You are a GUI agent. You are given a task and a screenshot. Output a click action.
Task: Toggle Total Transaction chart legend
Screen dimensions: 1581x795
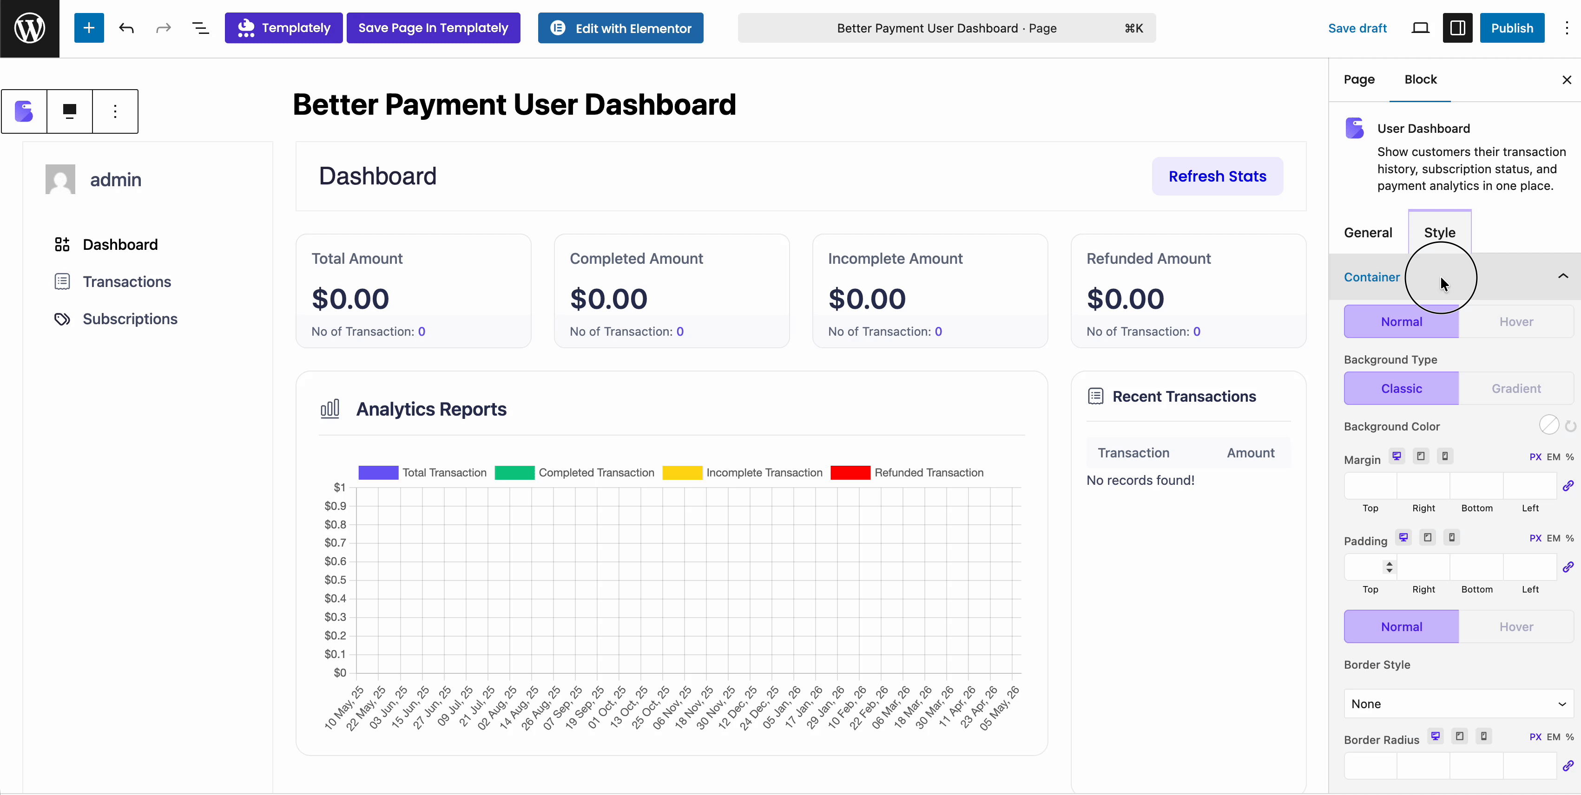(422, 472)
